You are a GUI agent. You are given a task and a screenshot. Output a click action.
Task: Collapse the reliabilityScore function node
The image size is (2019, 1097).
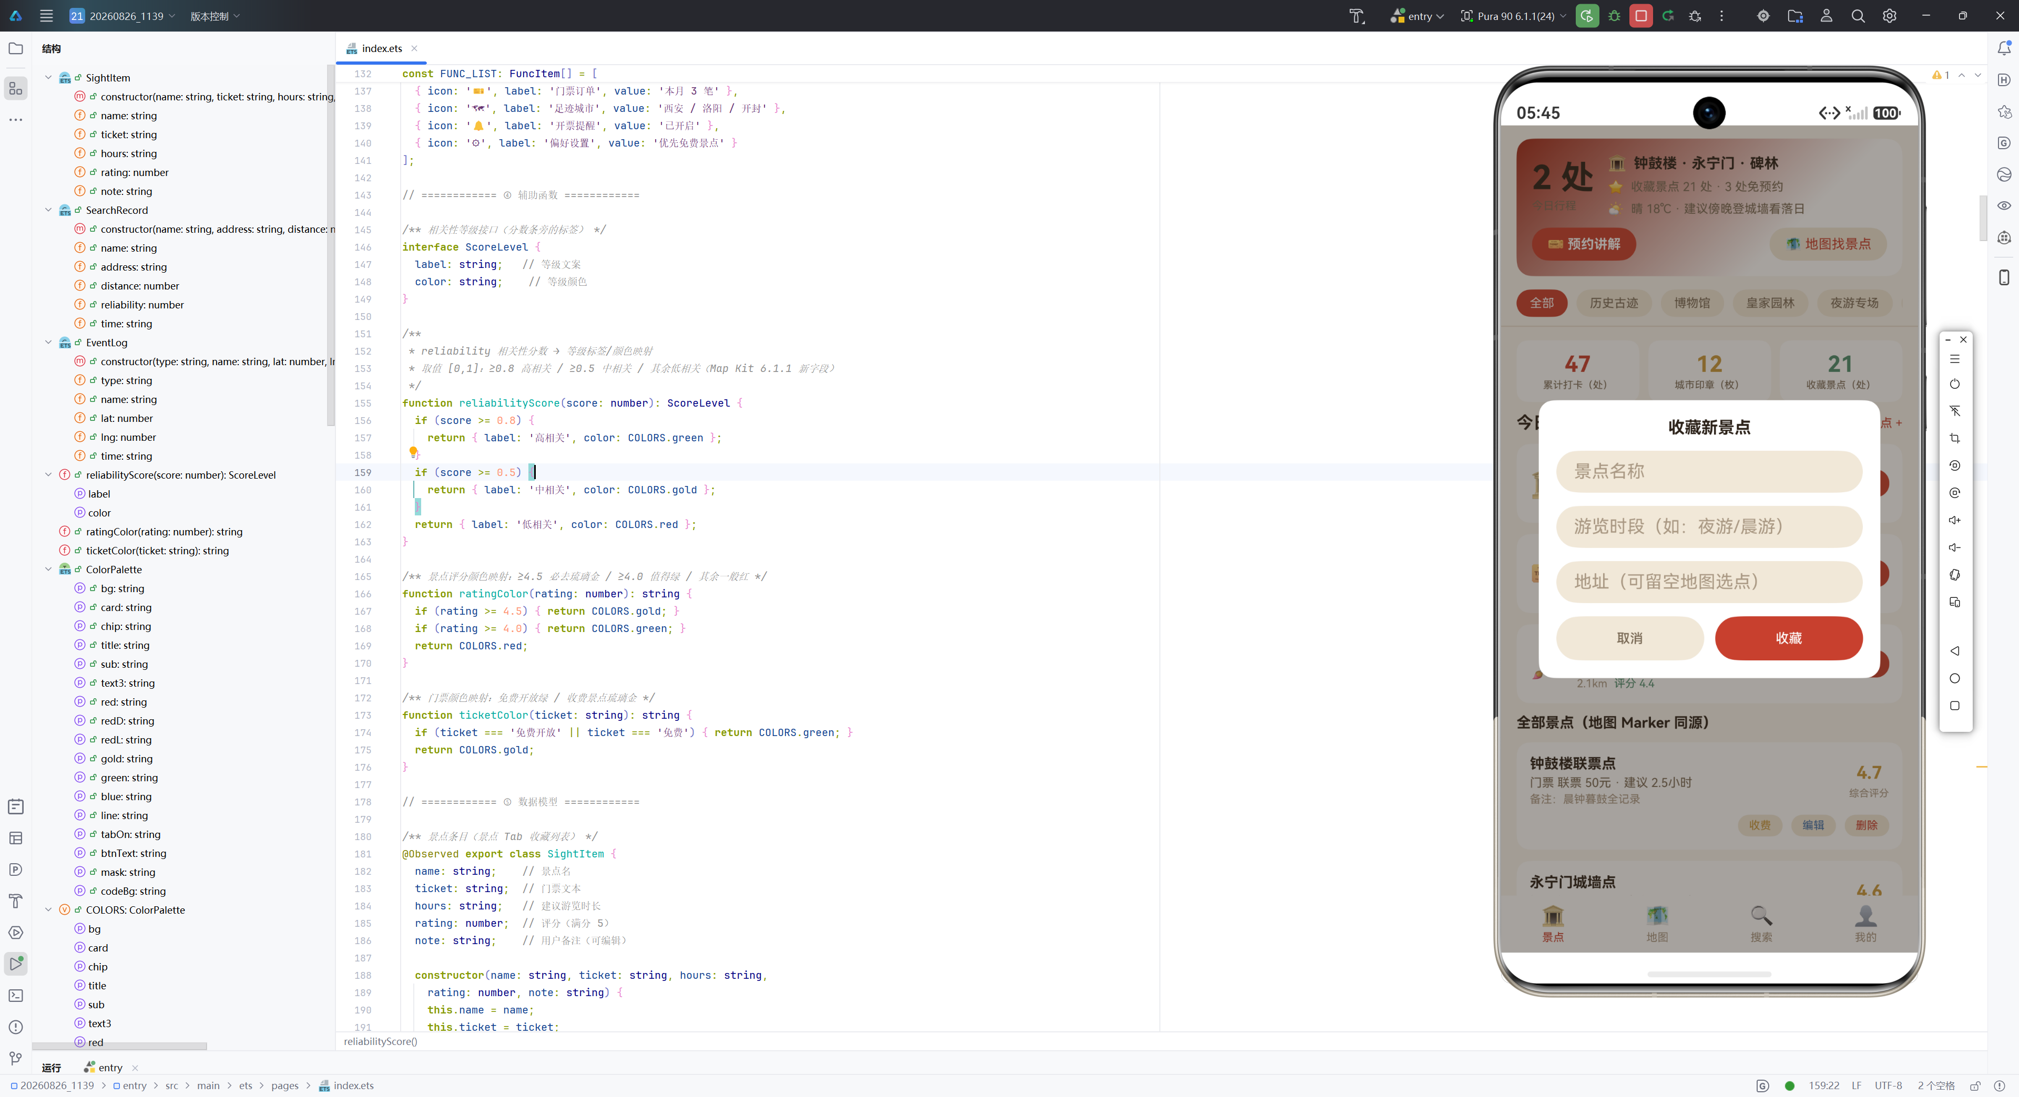click(x=48, y=474)
